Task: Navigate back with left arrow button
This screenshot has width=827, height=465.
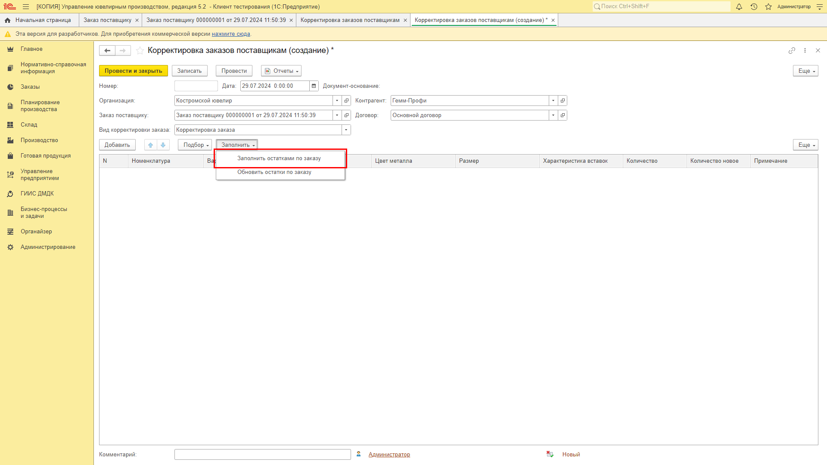Action: pyautogui.click(x=107, y=50)
